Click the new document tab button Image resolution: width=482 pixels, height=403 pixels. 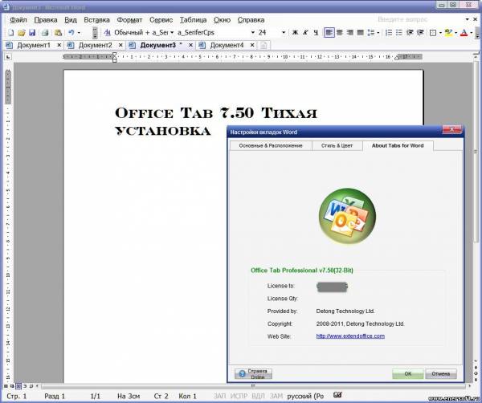click(x=263, y=46)
